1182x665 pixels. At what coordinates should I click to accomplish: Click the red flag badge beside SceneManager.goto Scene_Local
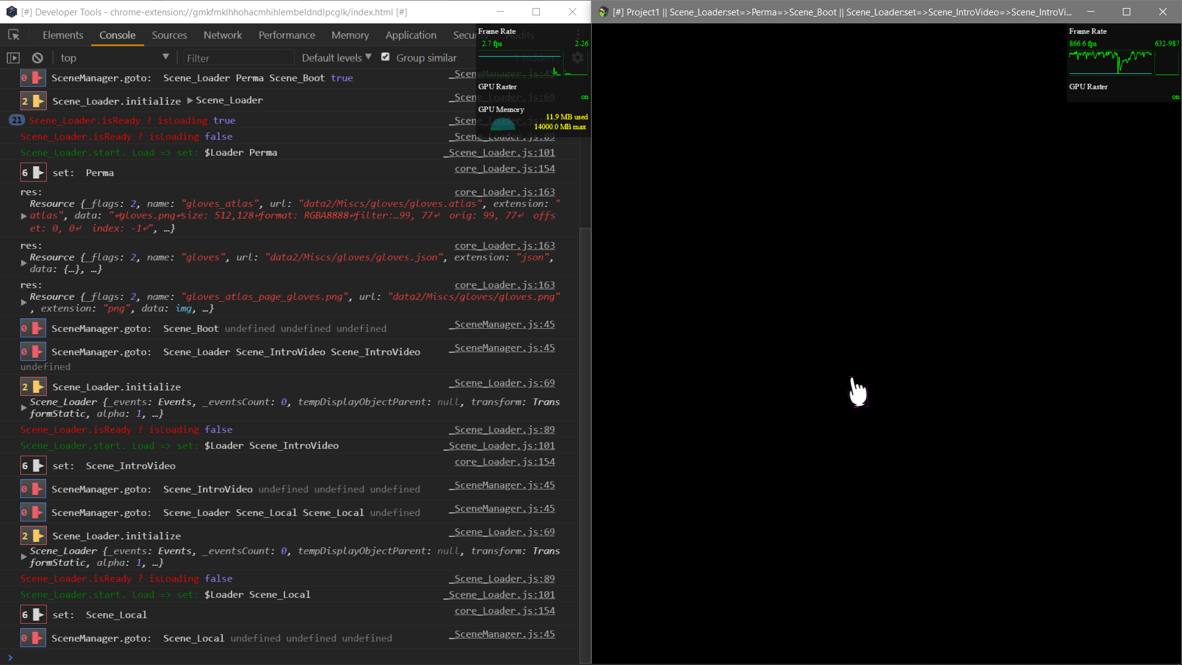[33, 638]
